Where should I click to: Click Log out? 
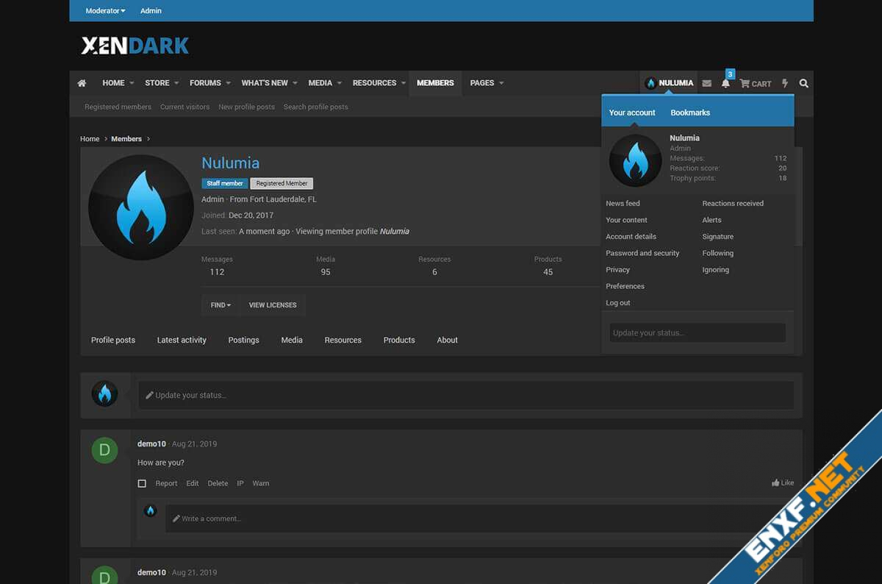[x=617, y=303]
